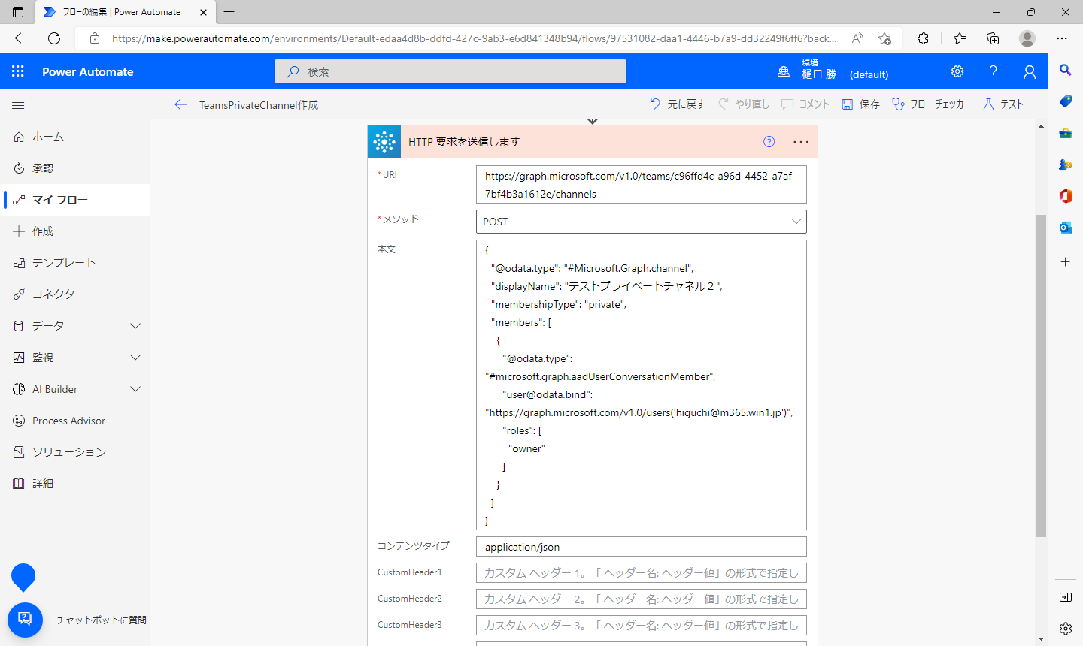This screenshot has height=646, width=1083.
Task: Open 作成 in the sidebar
Action: point(75,231)
